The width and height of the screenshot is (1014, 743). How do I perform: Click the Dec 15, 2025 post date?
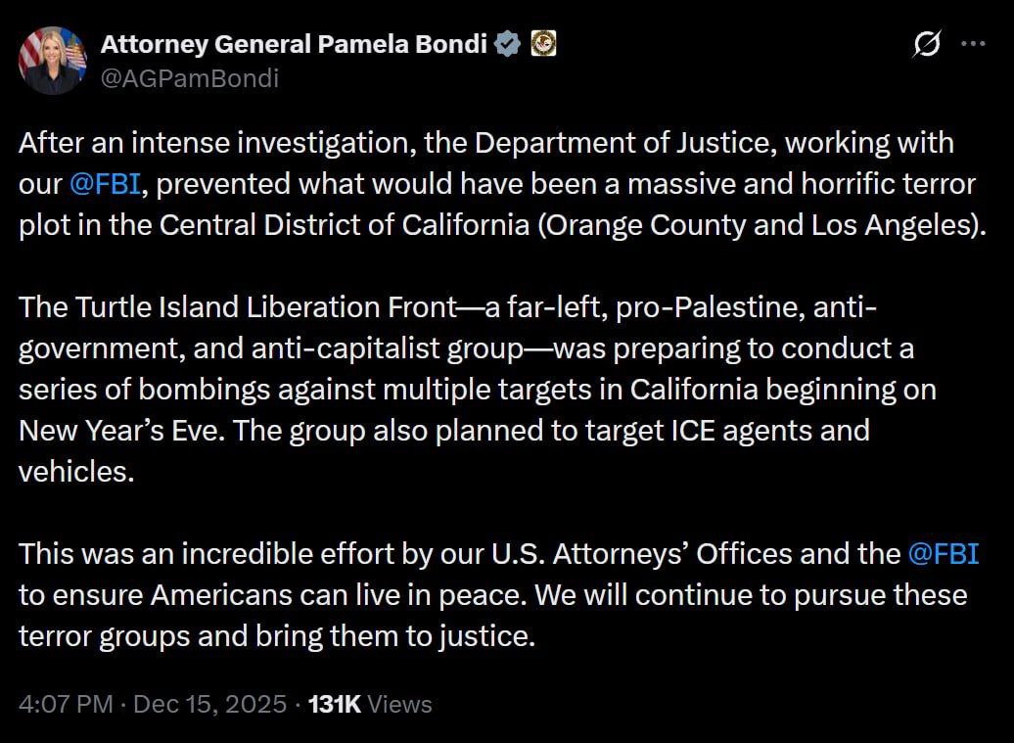click(x=209, y=704)
